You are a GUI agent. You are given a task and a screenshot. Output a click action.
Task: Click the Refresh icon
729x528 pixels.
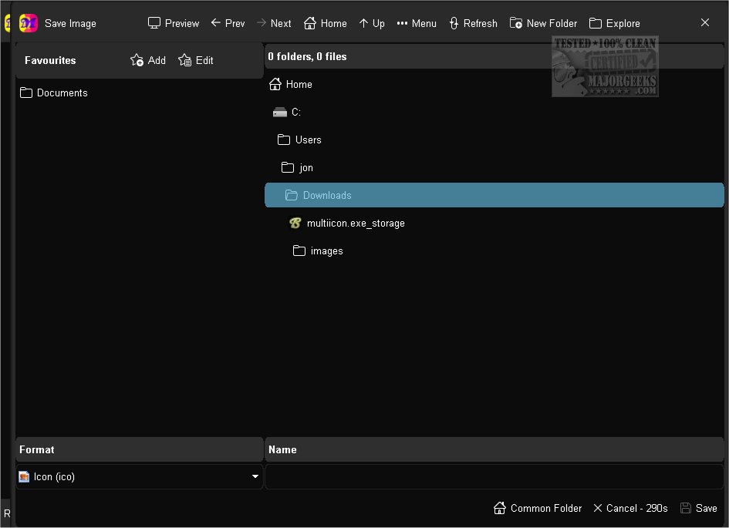454,23
